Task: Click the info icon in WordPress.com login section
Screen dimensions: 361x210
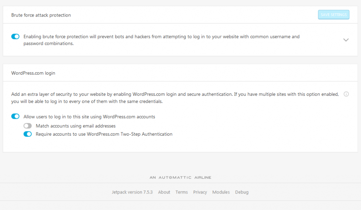Action: 346,94
